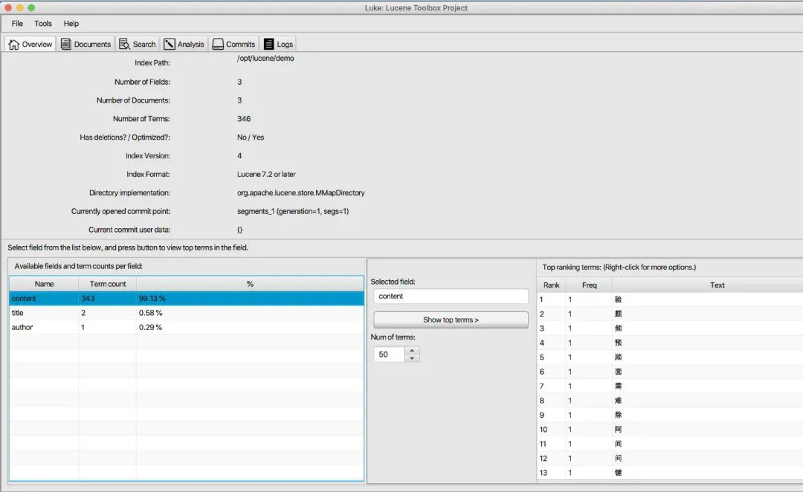This screenshot has width=803, height=492.
Task: Click the No / Yes deletions value
Action: pyautogui.click(x=251, y=137)
